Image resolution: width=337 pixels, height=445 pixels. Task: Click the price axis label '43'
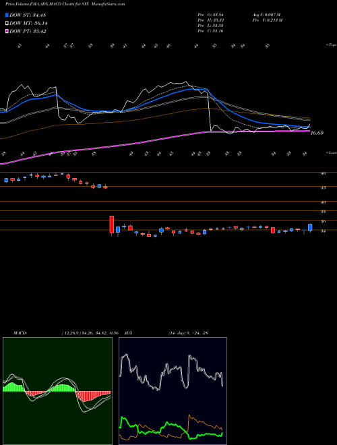pyautogui.click(x=323, y=187)
